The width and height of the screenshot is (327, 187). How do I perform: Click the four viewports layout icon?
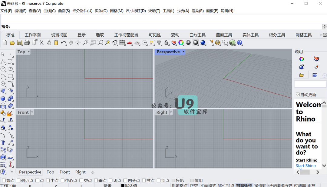[x=122, y=43]
